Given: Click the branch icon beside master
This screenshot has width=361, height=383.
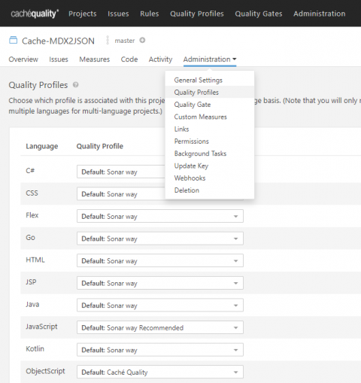Looking at the screenshot, I should (x=108, y=40).
